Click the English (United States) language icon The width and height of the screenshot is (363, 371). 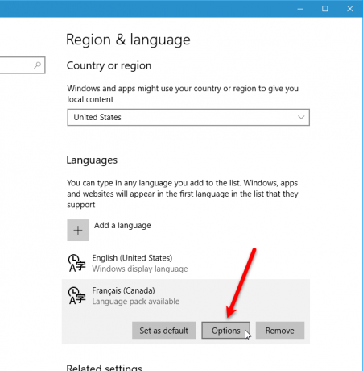tap(76, 263)
